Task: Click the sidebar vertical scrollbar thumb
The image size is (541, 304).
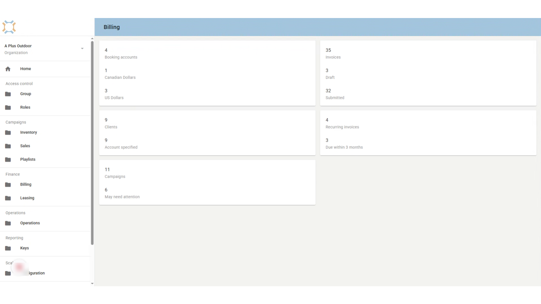Action: [x=92, y=143]
